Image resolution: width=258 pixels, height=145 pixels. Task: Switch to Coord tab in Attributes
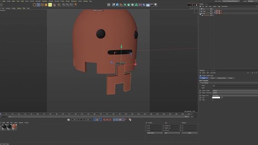click(212, 78)
